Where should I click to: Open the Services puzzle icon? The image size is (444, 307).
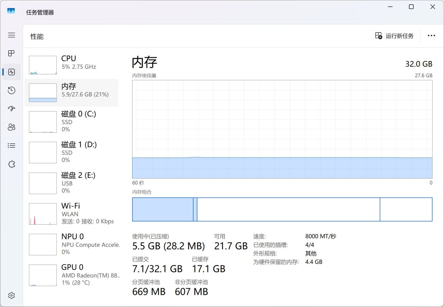11,164
